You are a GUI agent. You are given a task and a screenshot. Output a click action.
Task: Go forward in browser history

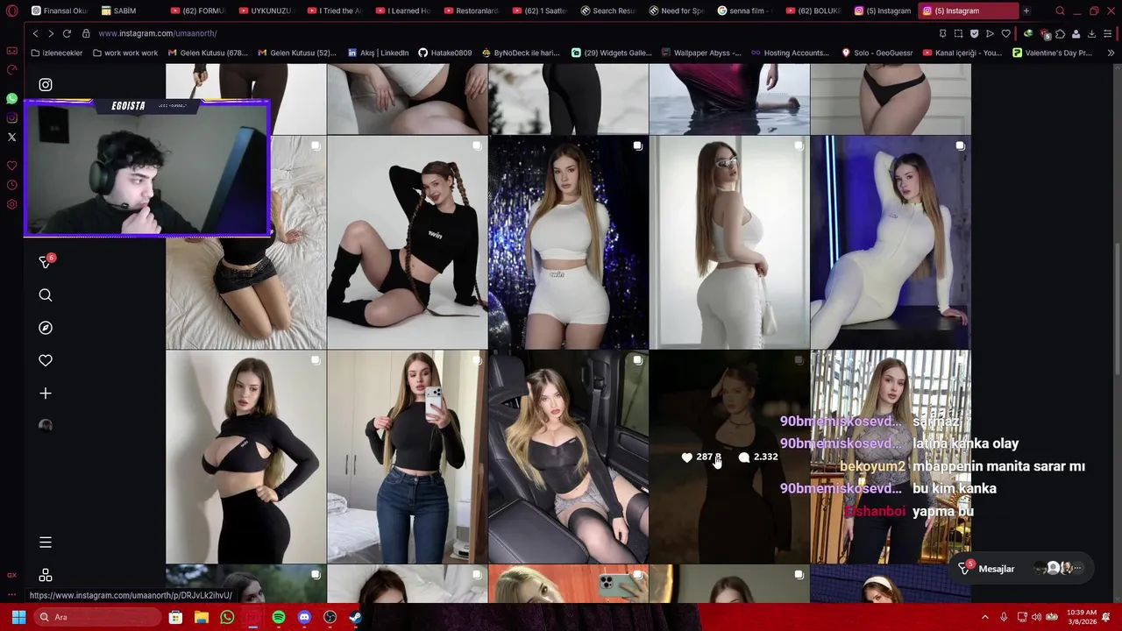pos(51,33)
